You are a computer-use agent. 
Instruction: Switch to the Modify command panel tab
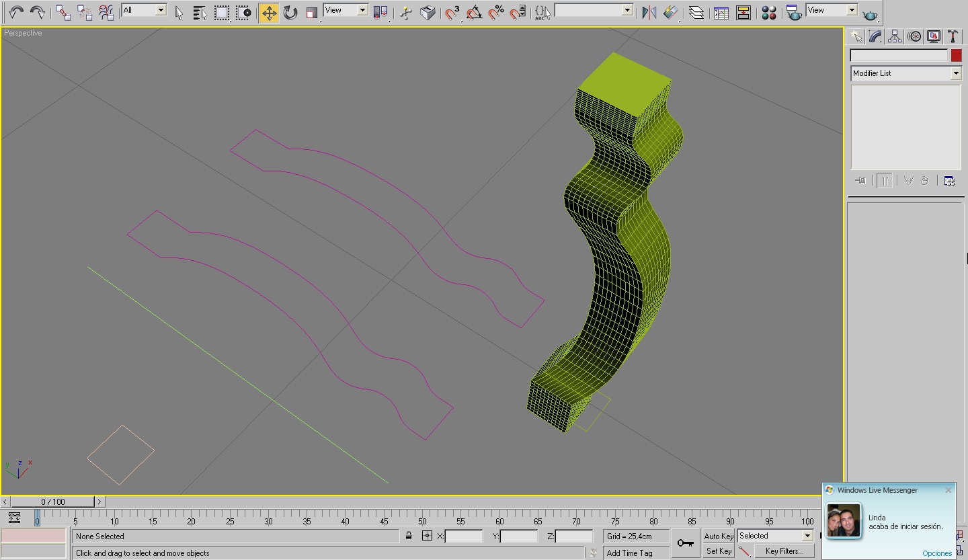875,36
